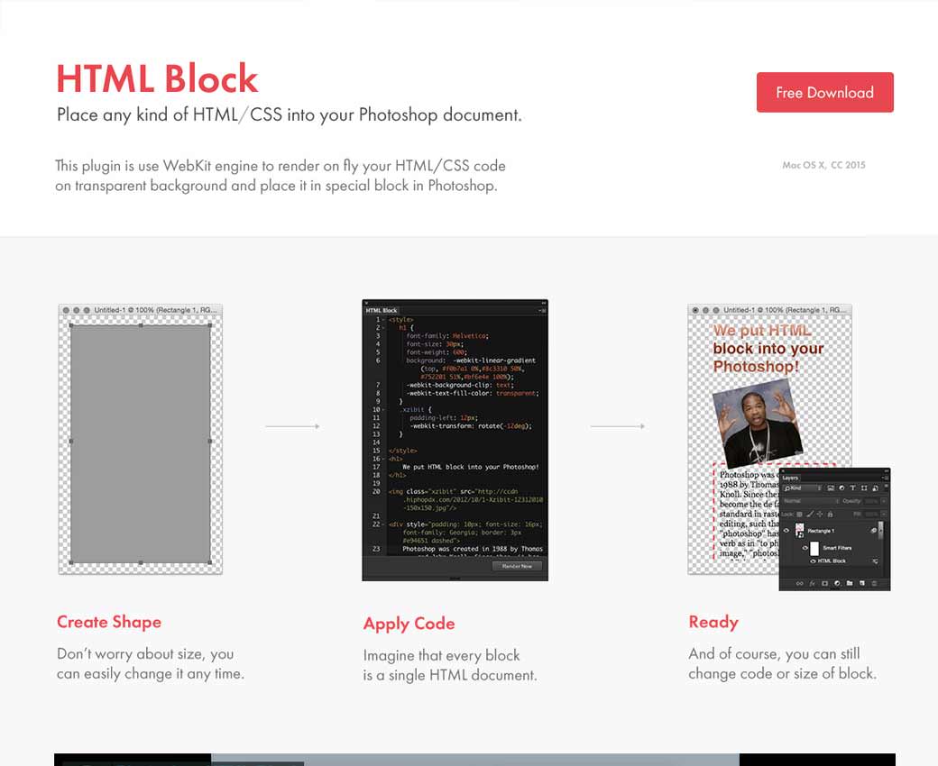Select the Link layers icon in Layers panel
Viewport: 938px width, 766px height.
800,583
